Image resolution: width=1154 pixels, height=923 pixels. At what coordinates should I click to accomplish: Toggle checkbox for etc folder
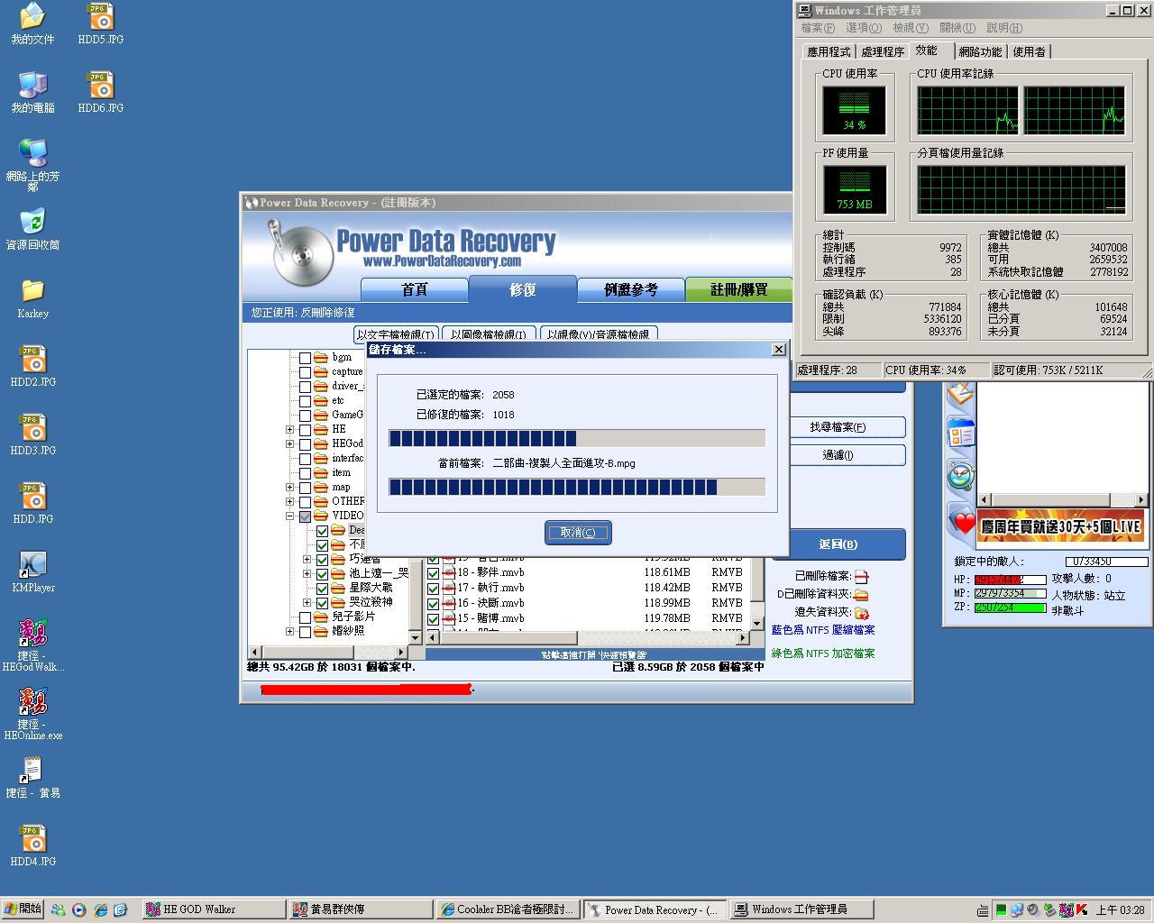tap(305, 401)
